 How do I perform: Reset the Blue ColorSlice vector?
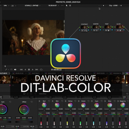coord(115,101)
